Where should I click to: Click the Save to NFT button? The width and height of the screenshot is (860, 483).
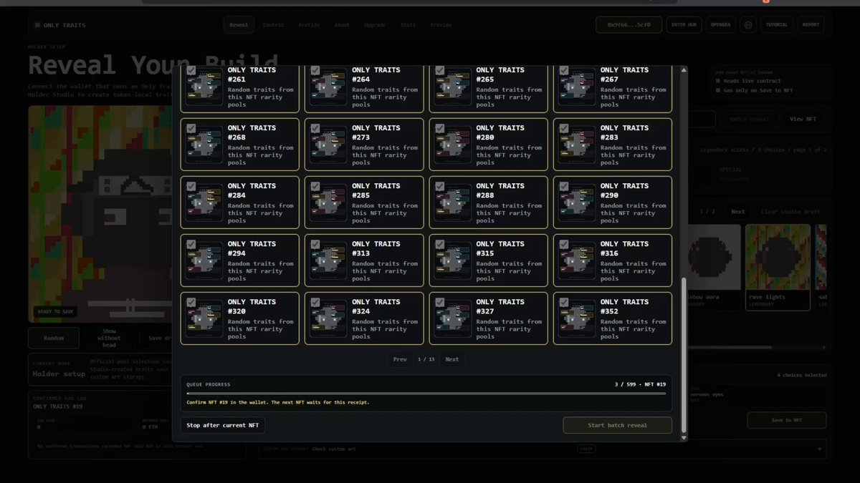(x=786, y=420)
